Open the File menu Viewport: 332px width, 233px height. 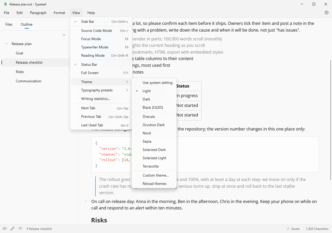6,13
